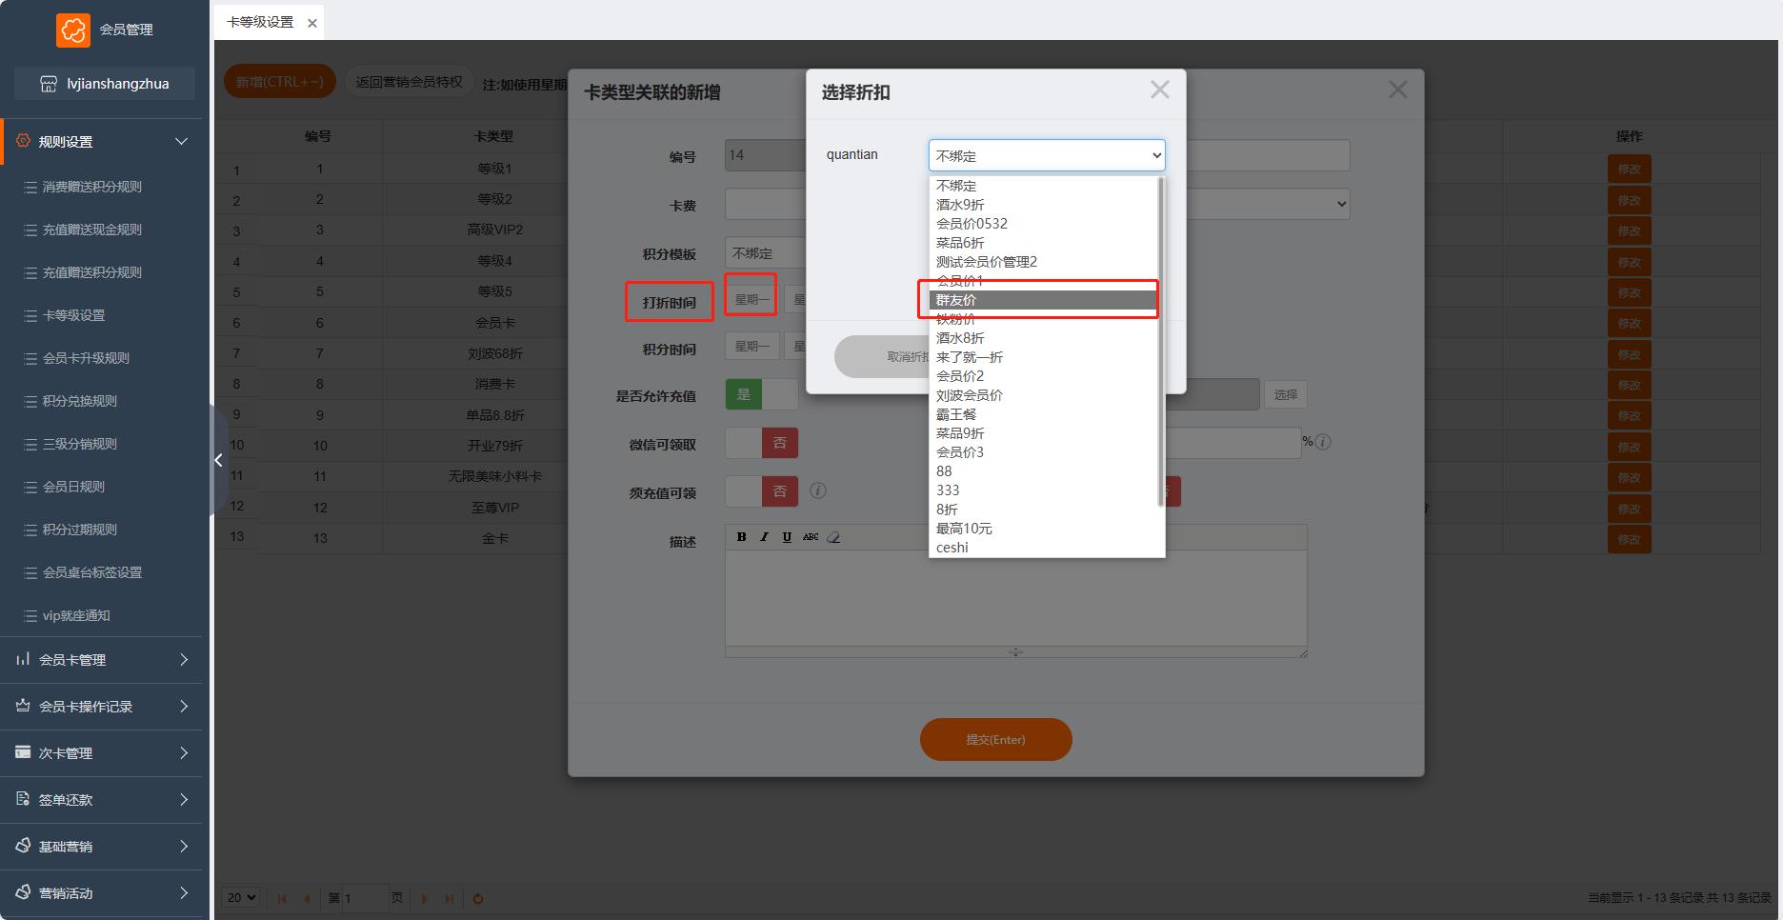Choose 霸王餐 option in dropdown
The width and height of the screenshot is (1783, 920).
click(1044, 414)
